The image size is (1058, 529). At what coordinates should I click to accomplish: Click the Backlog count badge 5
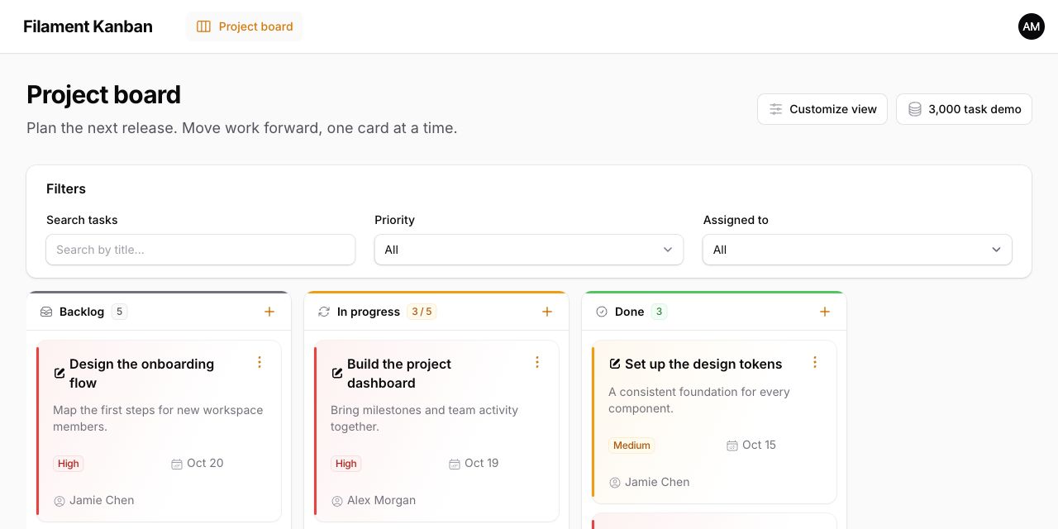coord(119,312)
